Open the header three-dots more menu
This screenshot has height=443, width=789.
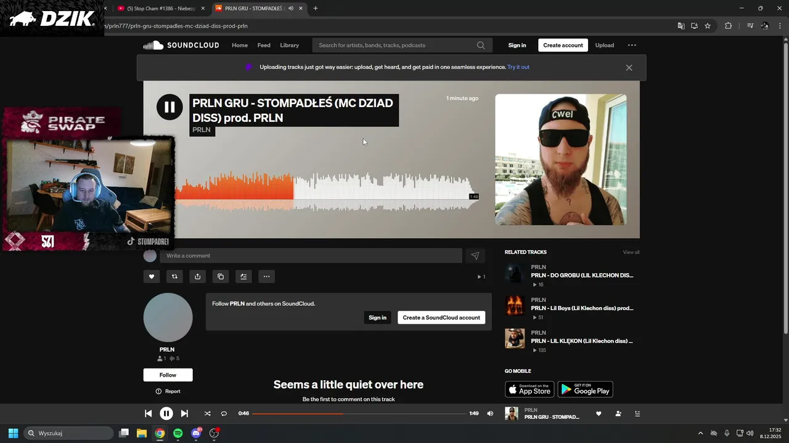[x=632, y=45]
